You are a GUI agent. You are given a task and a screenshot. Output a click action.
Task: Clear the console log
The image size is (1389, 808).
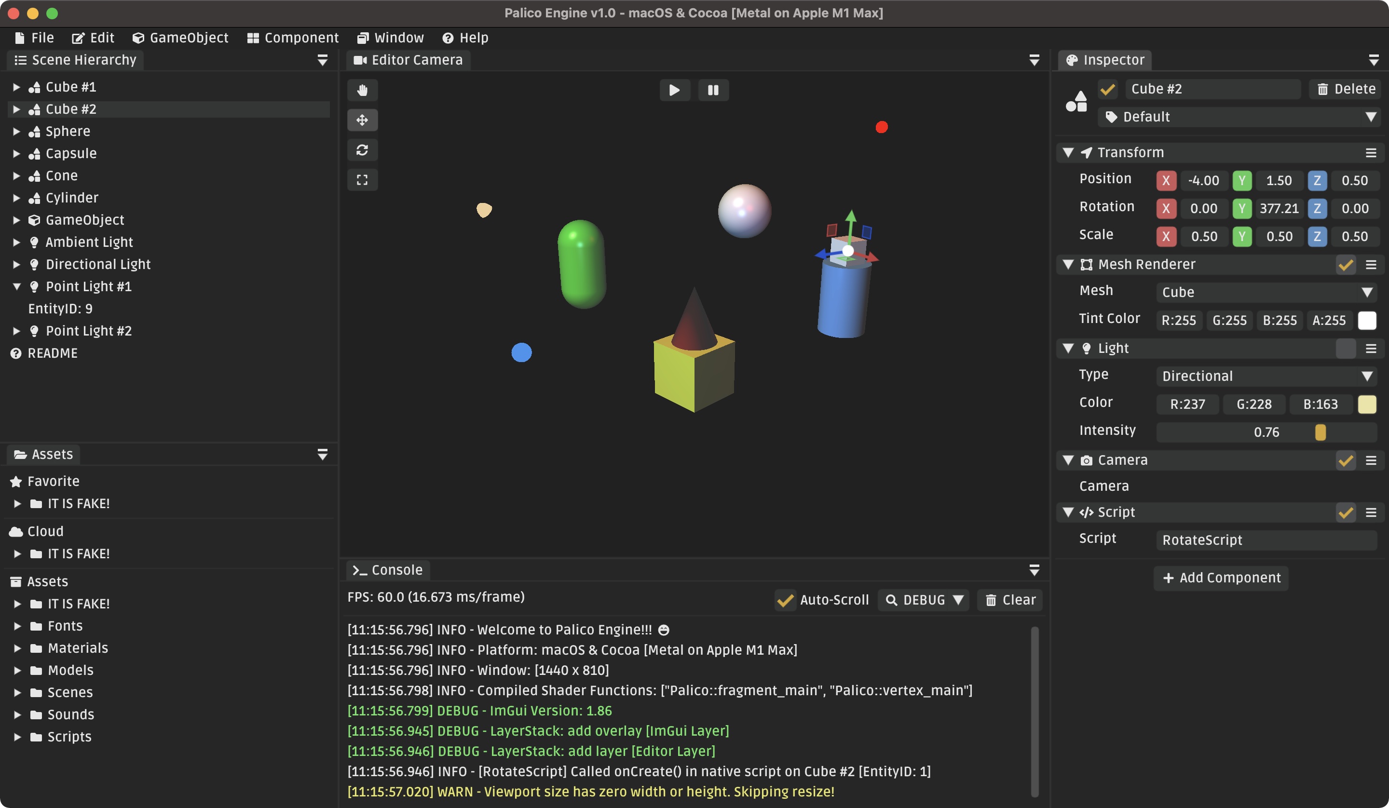[x=1010, y=600]
